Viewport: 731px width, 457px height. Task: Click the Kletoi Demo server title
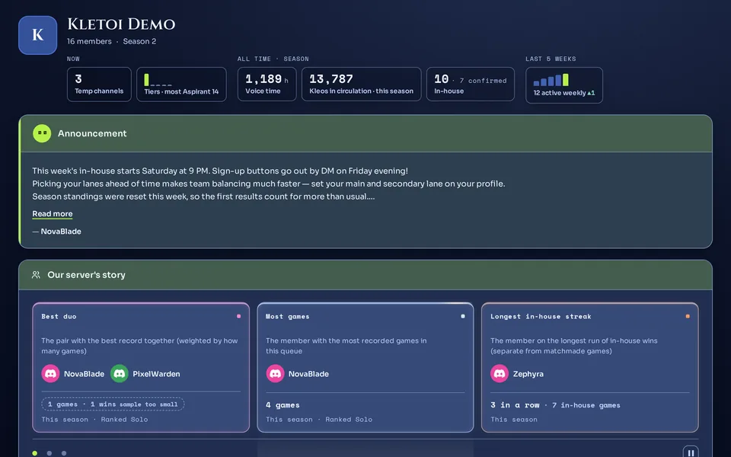tap(121, 24)
